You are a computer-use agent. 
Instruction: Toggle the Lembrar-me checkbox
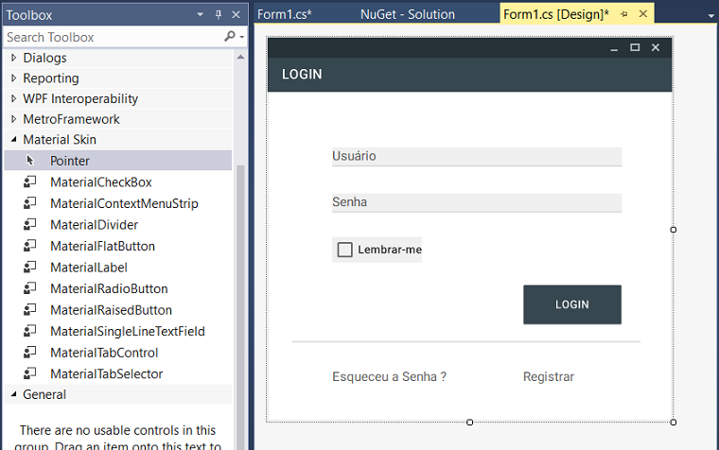point(344,250)
